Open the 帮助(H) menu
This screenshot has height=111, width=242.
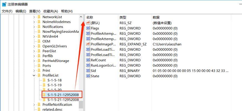67,11
